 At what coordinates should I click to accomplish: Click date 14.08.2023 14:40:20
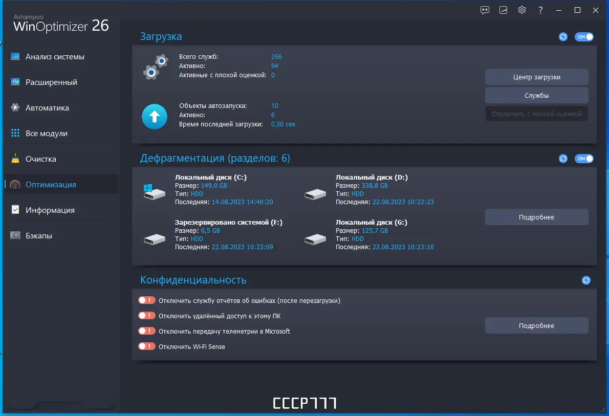coord(242,202)
